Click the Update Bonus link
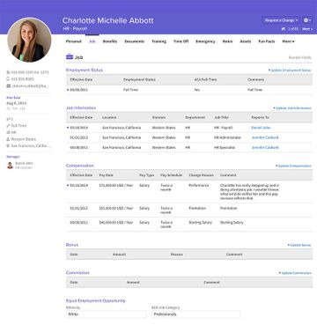The width and height of the screenshot is (317, 325). [x=299, y=245]
